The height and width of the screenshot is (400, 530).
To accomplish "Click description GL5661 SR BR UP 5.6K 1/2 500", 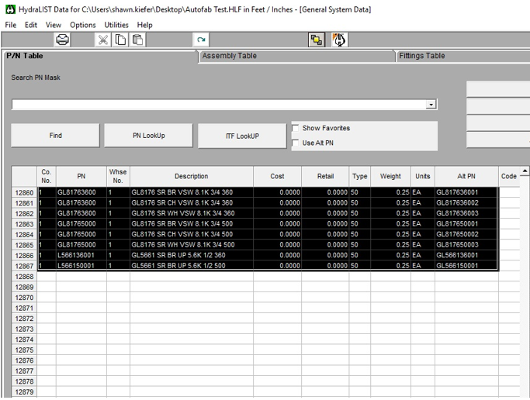I will tap(192, 265).
